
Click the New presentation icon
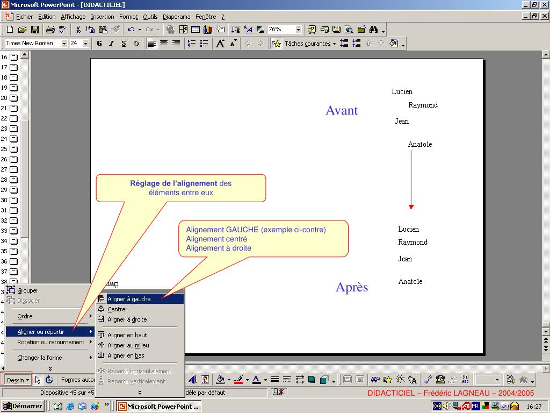point(10,30)
